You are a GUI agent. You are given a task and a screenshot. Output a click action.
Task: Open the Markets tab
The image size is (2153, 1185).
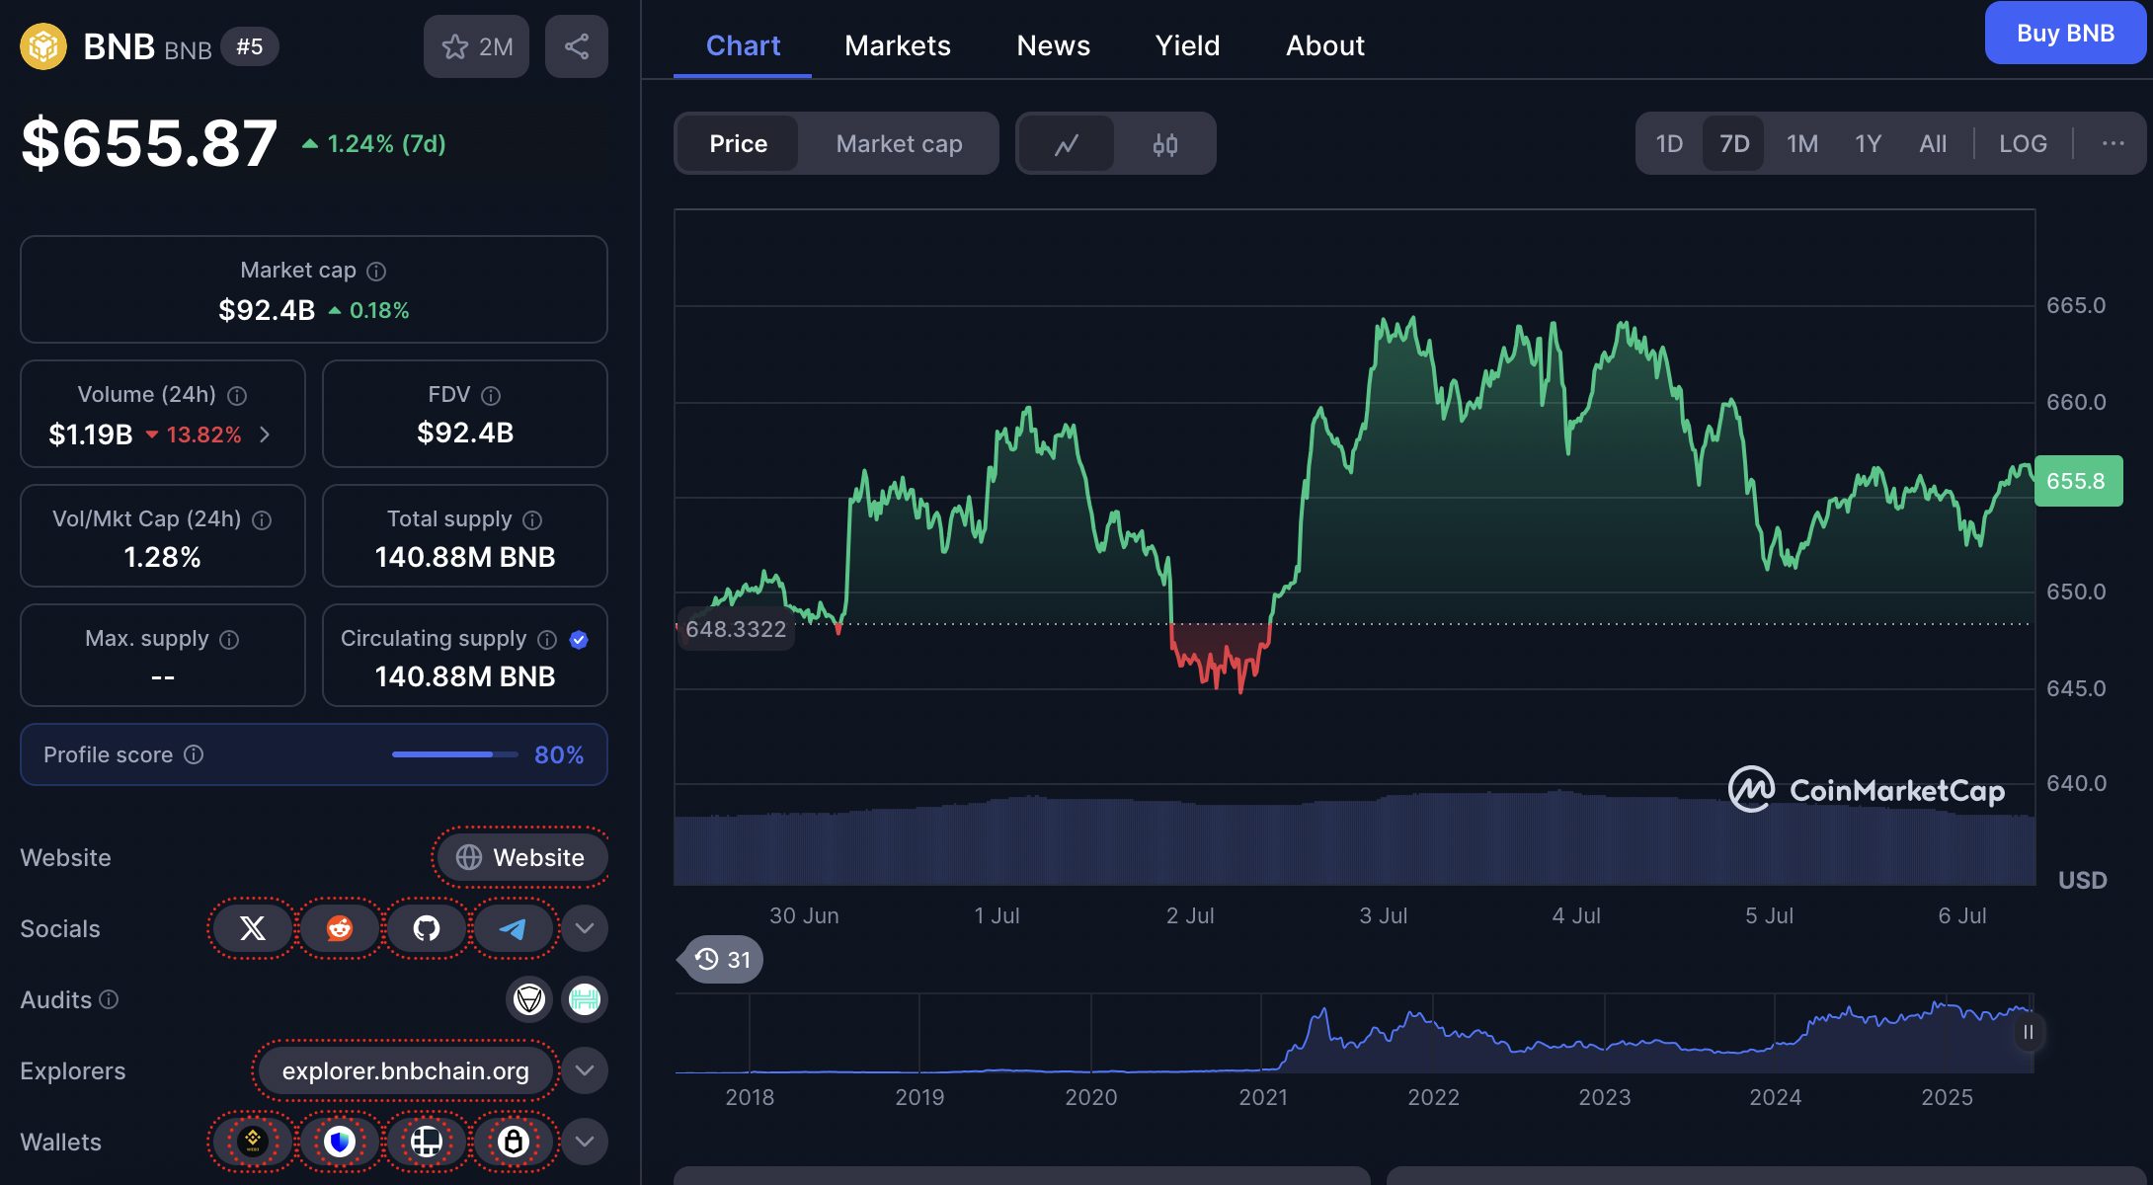pyautogui.click(x=898, y=45)
